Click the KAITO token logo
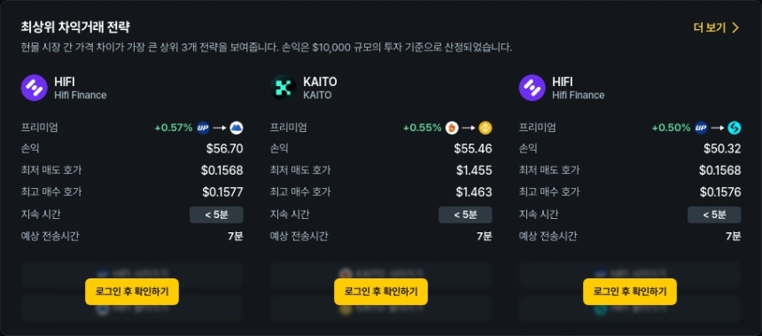This screenshot has height=336, width=762. [x=284, y=88]
